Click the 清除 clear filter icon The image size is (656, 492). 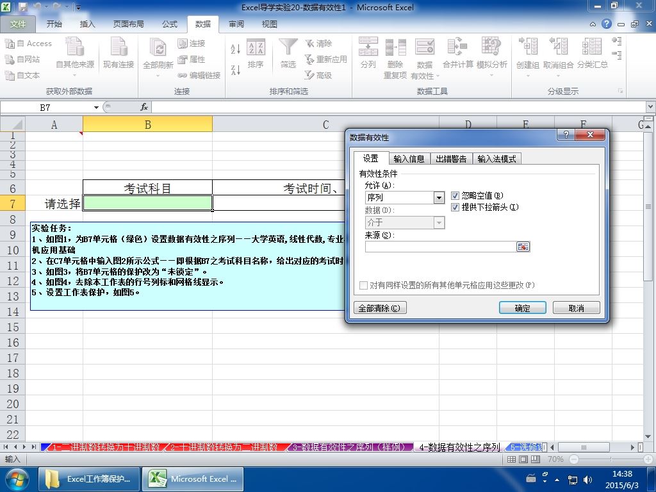309,43
